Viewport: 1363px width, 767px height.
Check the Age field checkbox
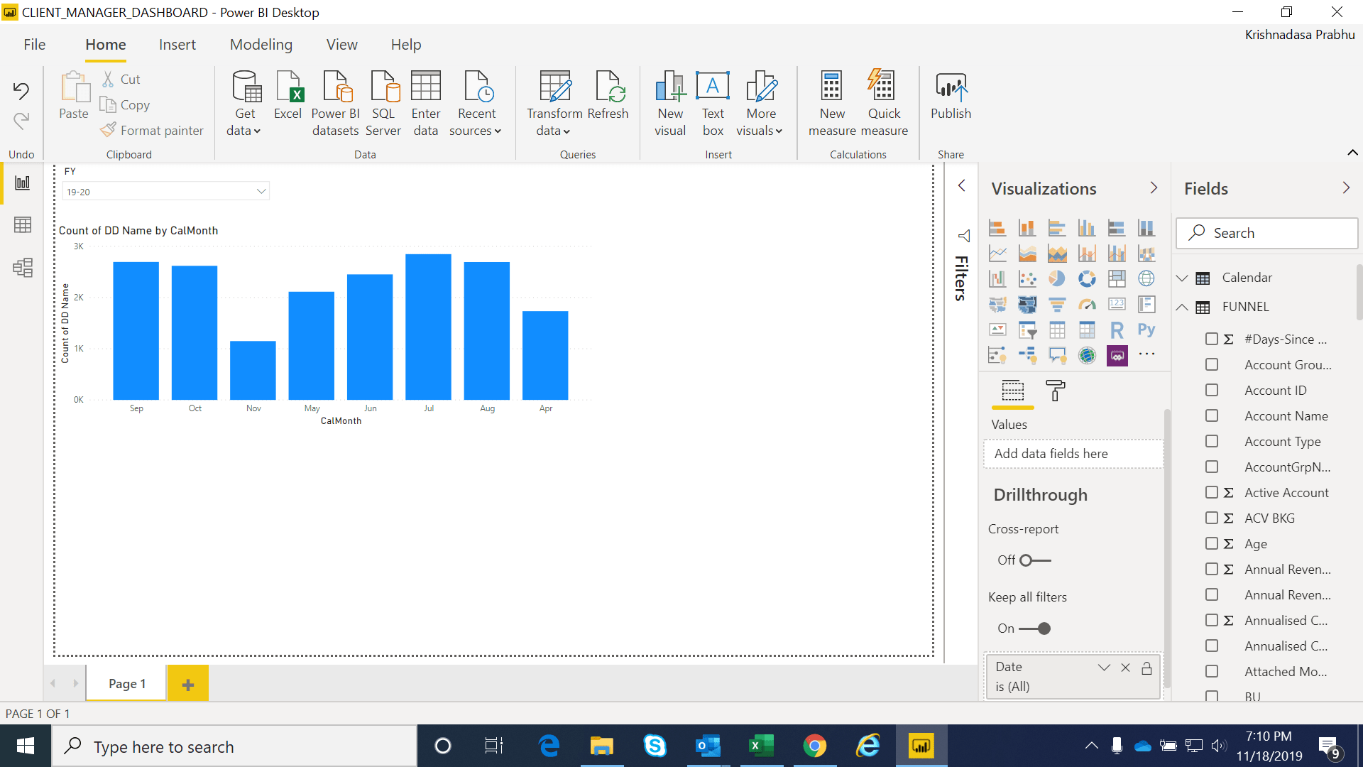1212,544
